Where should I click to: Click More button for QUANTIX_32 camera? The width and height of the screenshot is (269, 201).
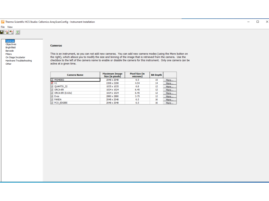pos(169,87)
